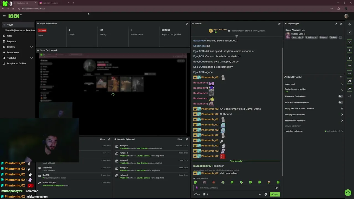Image resolution: width=354 pixels, height=199 pixels.
Task: Click the Kick logo
Action: (14, 16)
